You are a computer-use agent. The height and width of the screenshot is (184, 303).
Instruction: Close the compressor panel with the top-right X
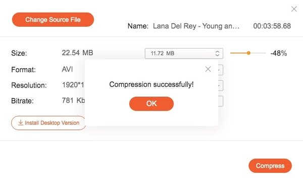pyautogui.click(x=294, y=9)
